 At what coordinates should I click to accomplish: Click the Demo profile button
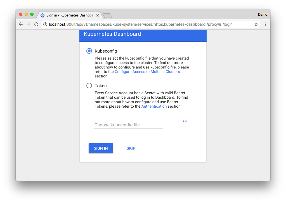(263, 15)
